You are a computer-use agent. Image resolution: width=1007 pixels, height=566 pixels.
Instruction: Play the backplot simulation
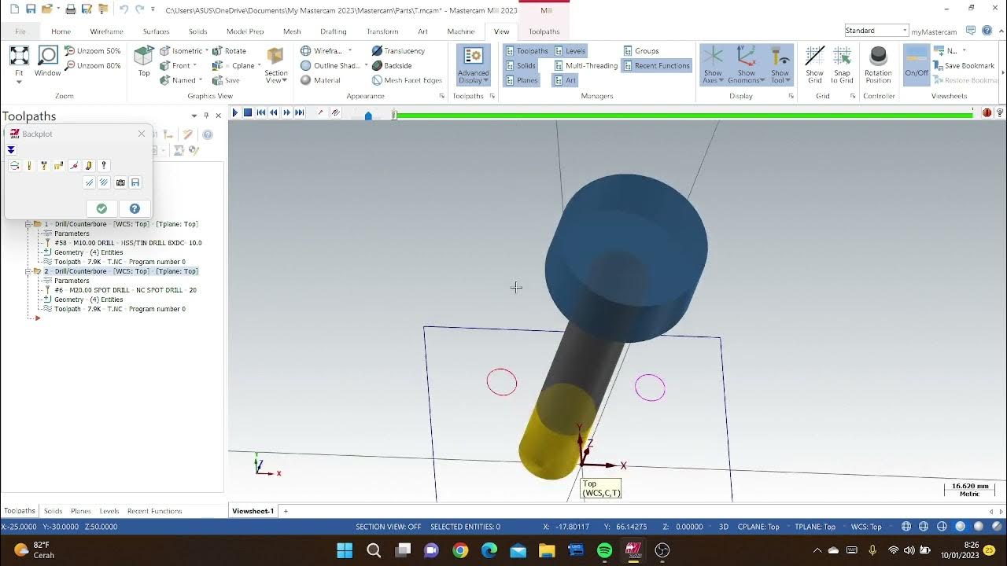click(x=234, y=113)
